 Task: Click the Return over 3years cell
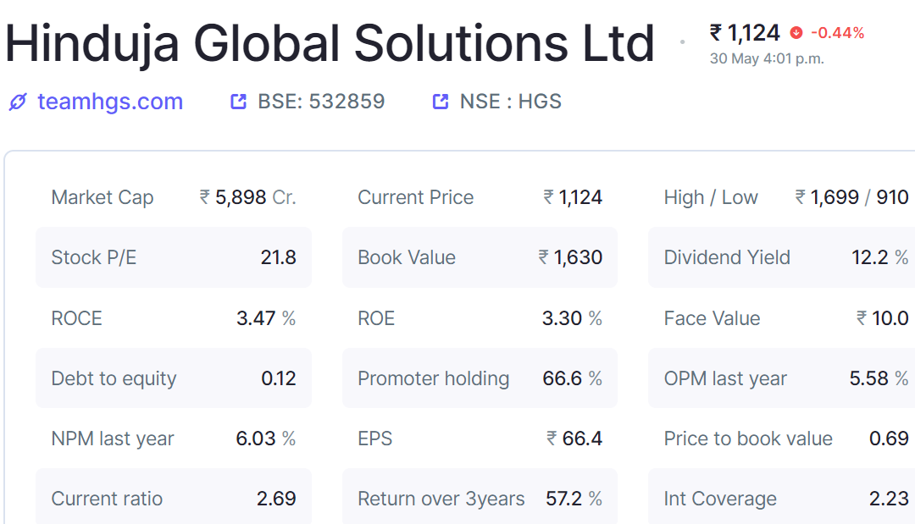(x=480, y=497)
